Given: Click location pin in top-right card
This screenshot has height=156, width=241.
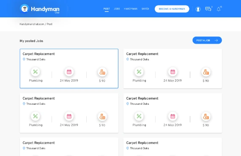Looking at the screenshot, I should 128,59.
